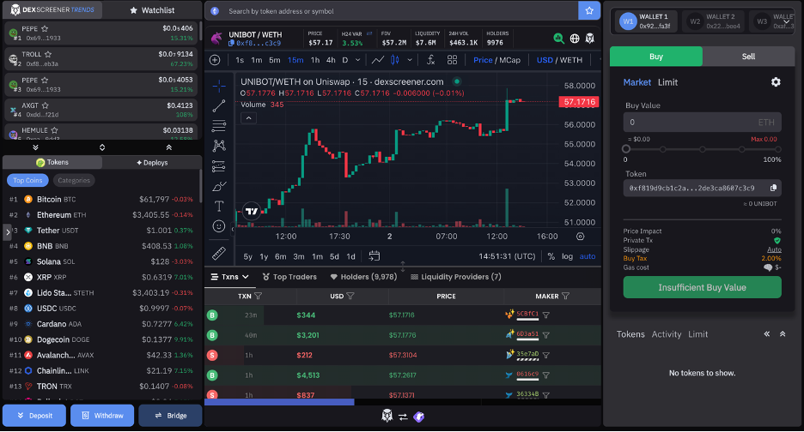
Task: Select the ruler measure tool
Action: tap(219, 254)
